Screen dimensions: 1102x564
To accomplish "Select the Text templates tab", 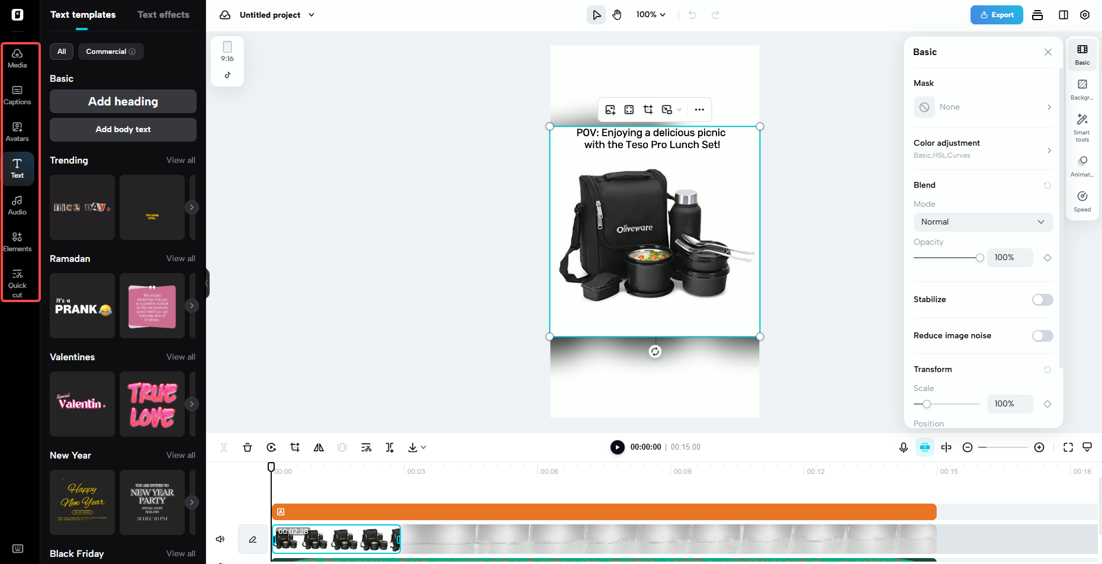I will click(83, 15).
